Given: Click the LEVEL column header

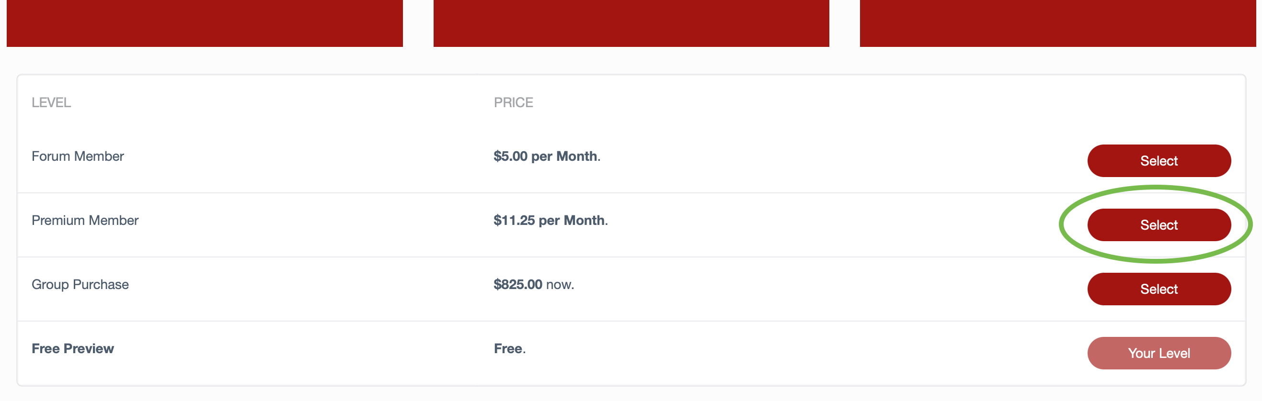Looking at the screenshot, I should pos(51,102).
